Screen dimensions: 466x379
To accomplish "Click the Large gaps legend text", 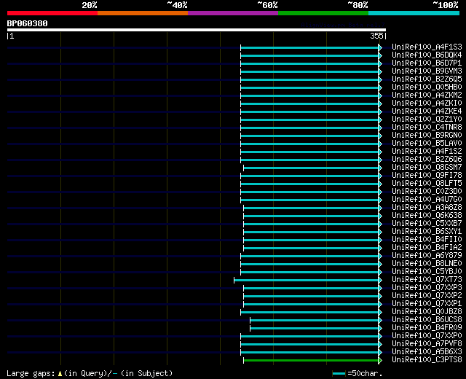I will coord(89,374).
